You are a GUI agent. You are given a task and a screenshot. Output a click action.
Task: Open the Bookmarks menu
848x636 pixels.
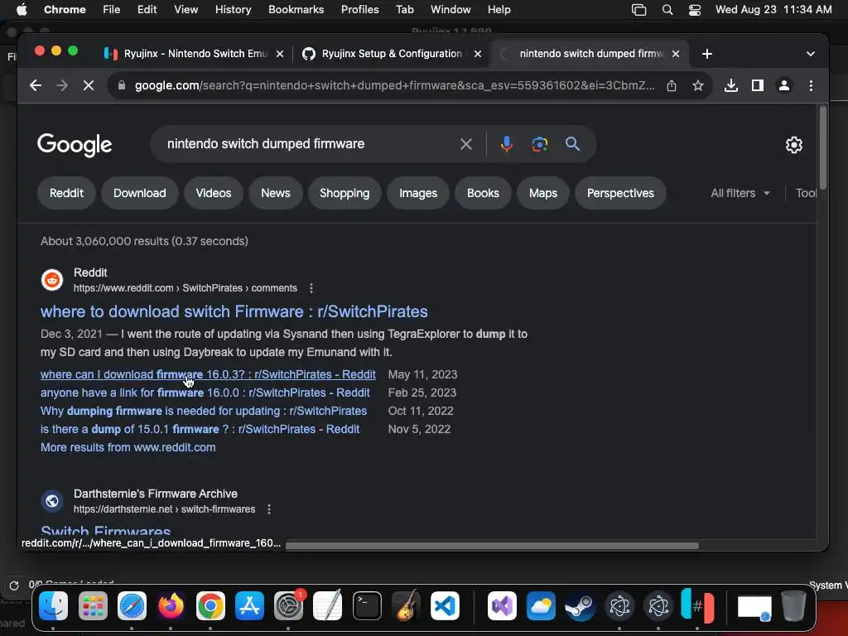[x=296, y=10]
